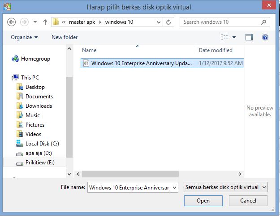
Task: Click the Videos folder icon
Action: [20, 134]
